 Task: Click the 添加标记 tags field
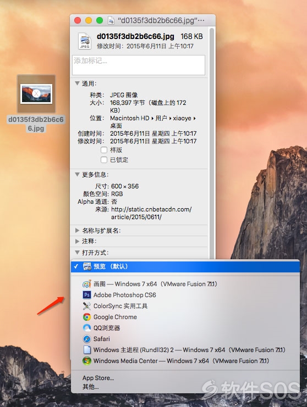pyautogui.click(x=139, y=65)
